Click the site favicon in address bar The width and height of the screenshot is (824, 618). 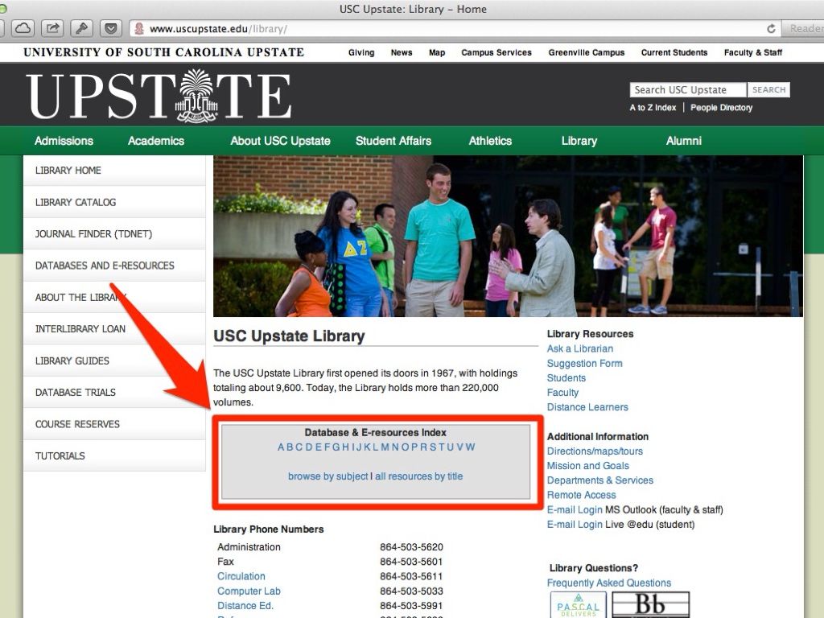tap(138, 29)
